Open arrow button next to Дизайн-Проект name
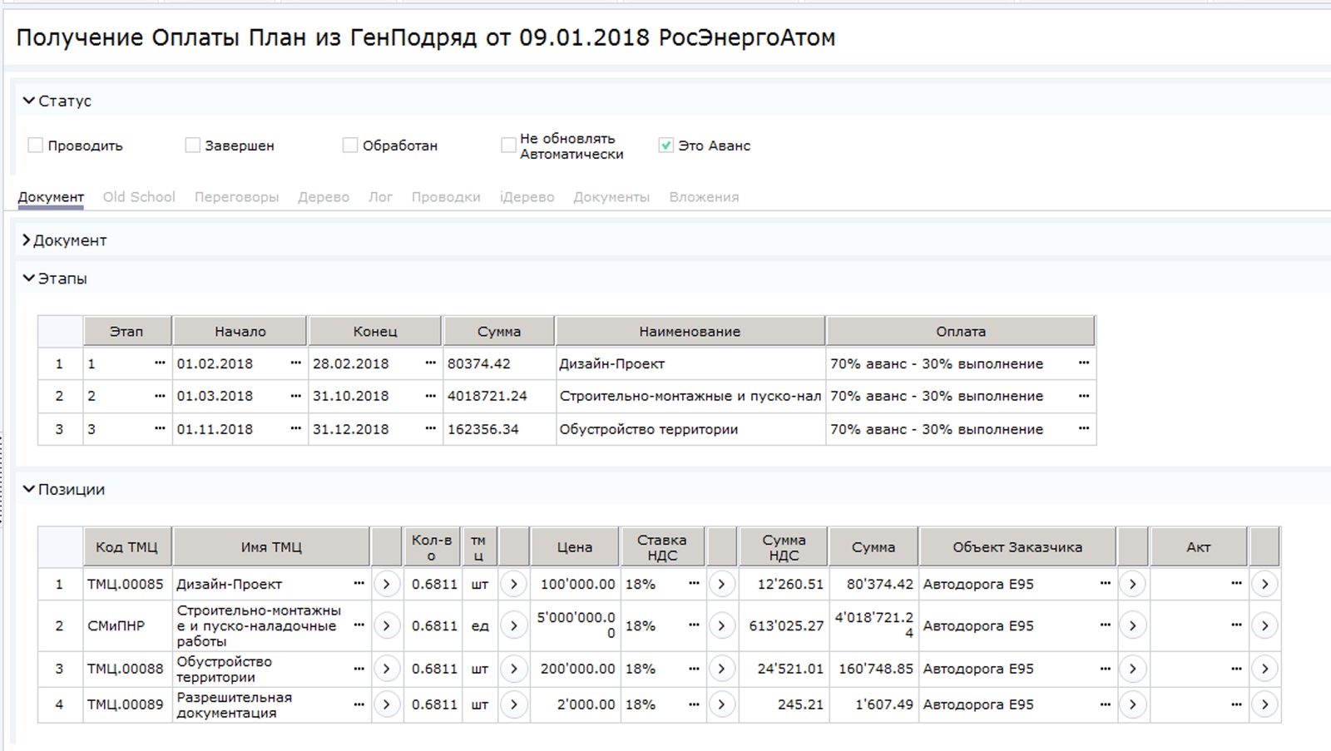Image resolution: width=1331 pixels, height=751 pixels. [387, 584]
